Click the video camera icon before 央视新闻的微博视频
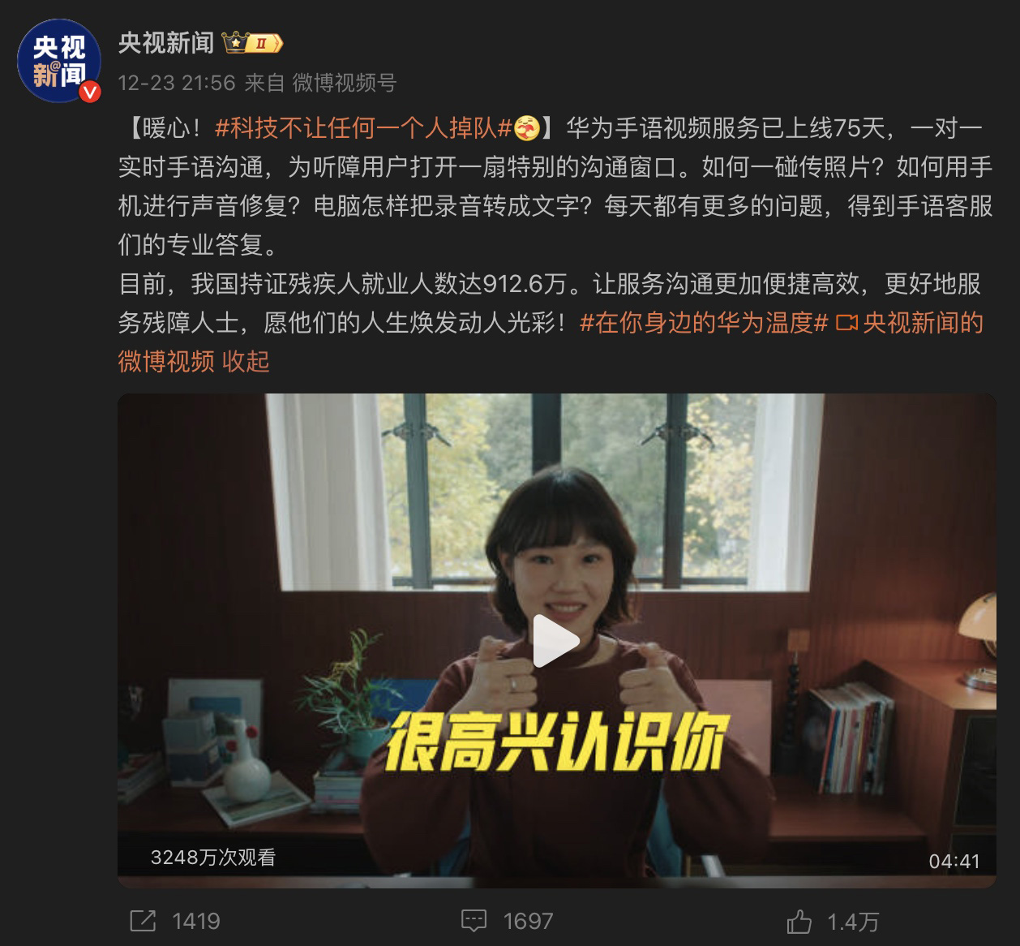Viewport: 1020px width, 946px height. [x=846, y=323]
